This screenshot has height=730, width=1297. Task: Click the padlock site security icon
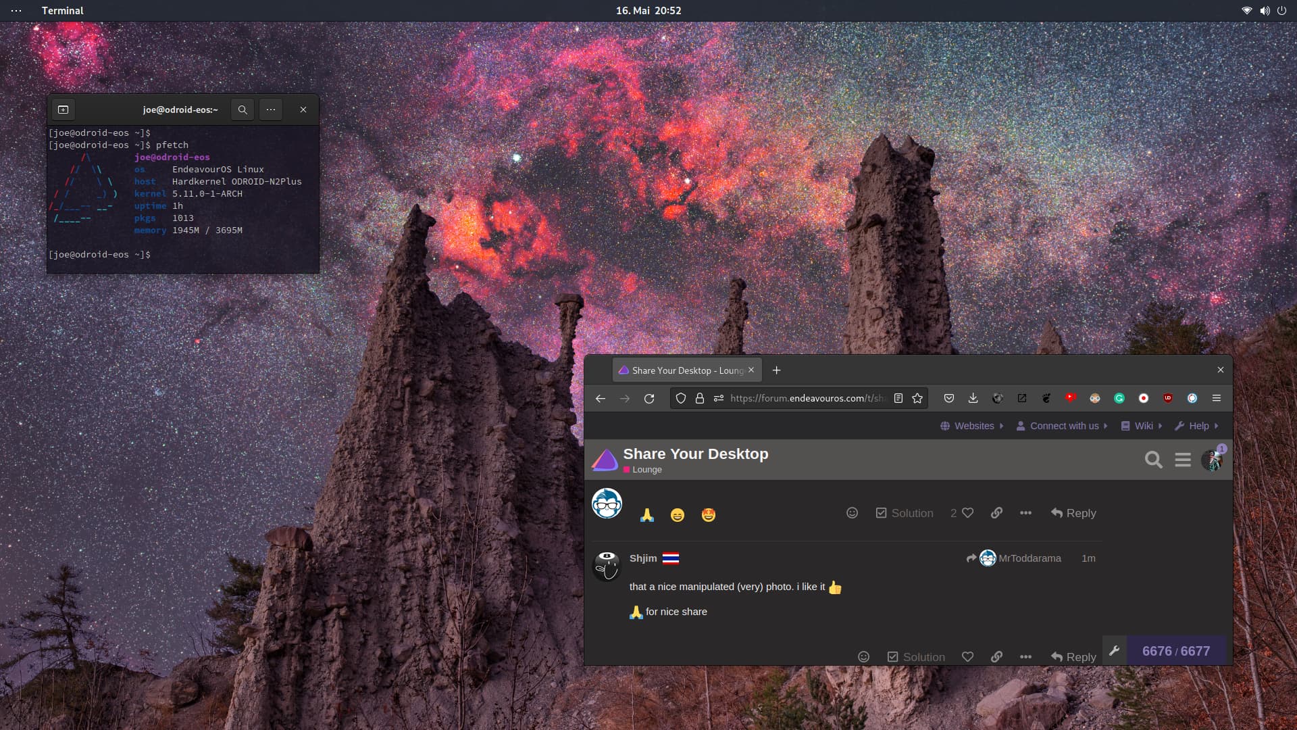(700, 398)
